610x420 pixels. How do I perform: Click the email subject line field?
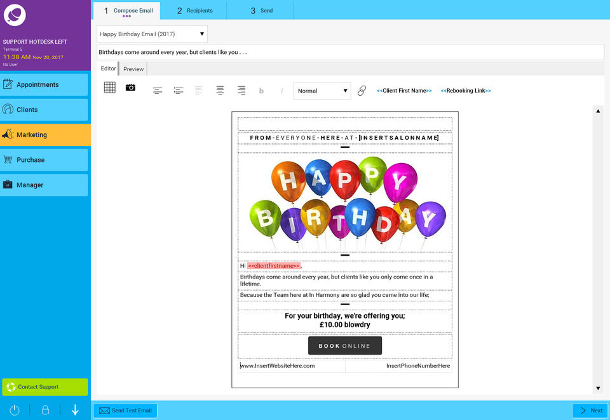[x=350, y=52]
